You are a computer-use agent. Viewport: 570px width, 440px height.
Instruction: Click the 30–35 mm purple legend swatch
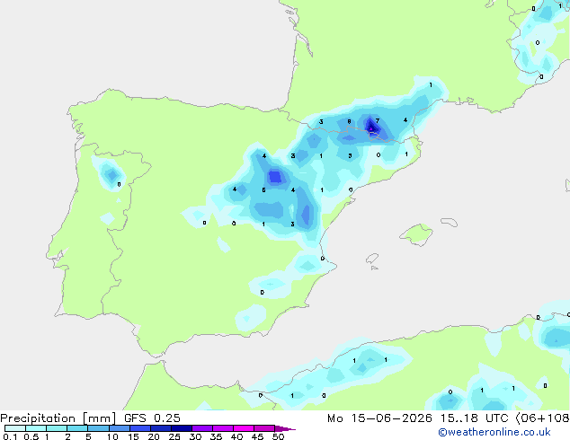(x=202, y=428)
